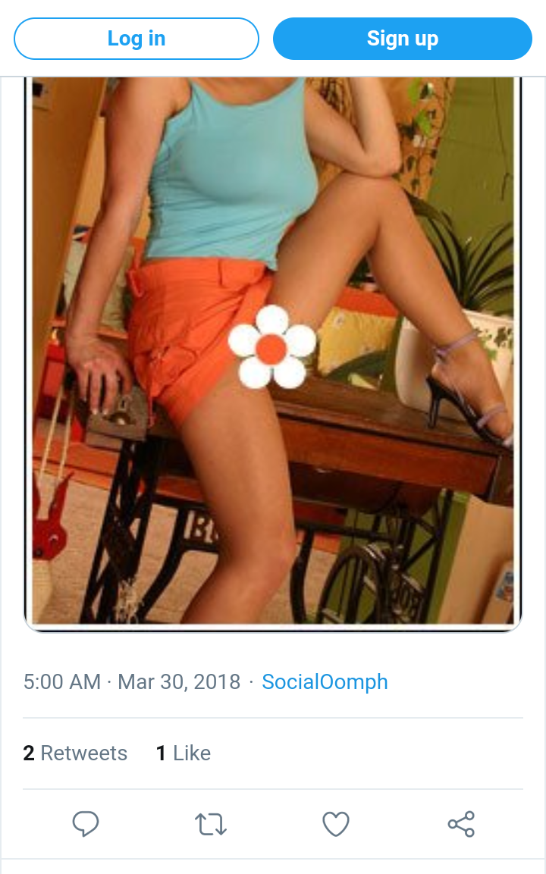This screenshot has height=874, width=546.
Task: Open the share options icon
Action: 461,823
